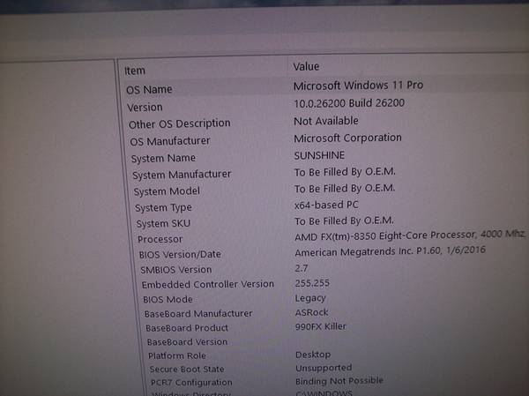Select the Processor row
This screenshot has width=529, height=396.
click(x=160, y=240)
